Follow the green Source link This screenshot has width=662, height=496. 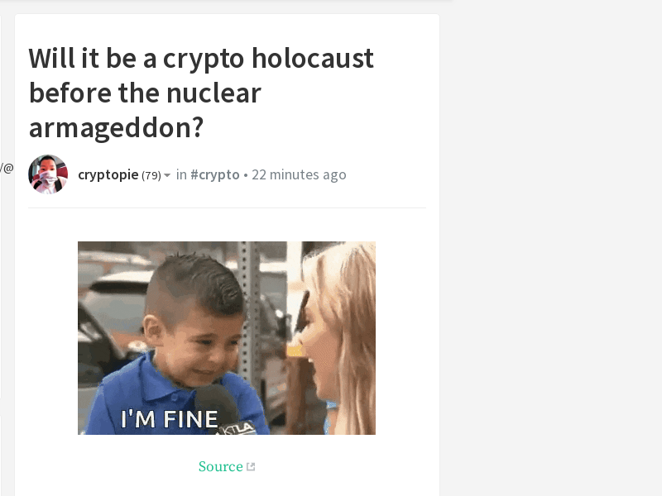pos(220,466)
